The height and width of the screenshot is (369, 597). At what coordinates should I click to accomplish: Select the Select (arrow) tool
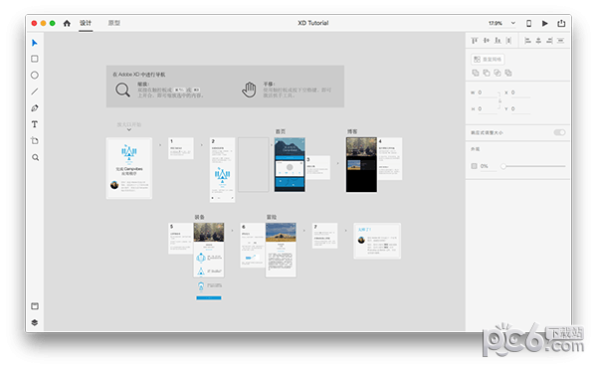tap(35, 43)
